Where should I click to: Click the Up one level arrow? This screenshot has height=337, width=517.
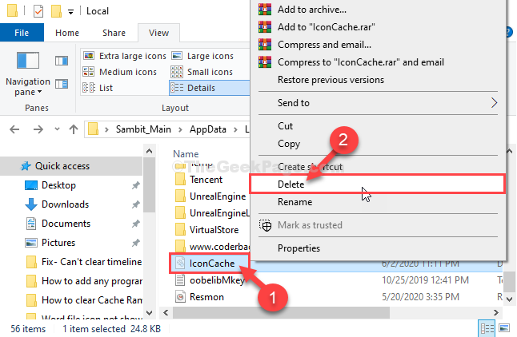pyautogui.click(x=73, y=129)
